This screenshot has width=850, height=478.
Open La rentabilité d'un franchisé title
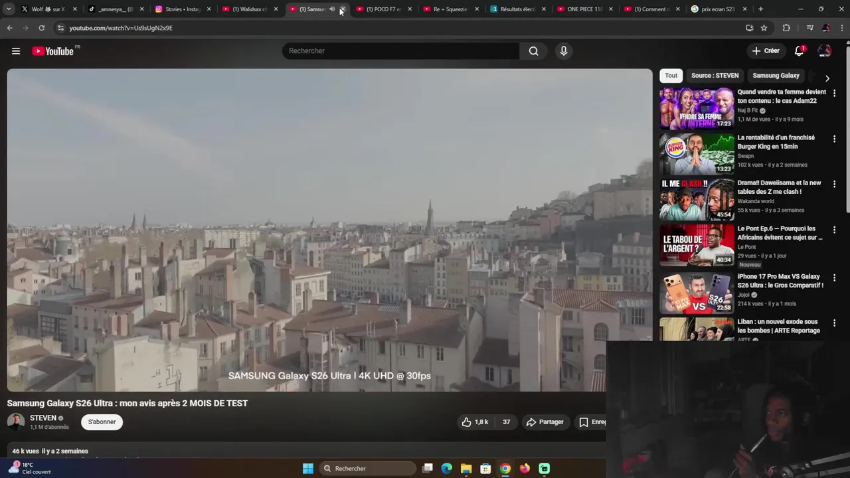pos(776,142)
